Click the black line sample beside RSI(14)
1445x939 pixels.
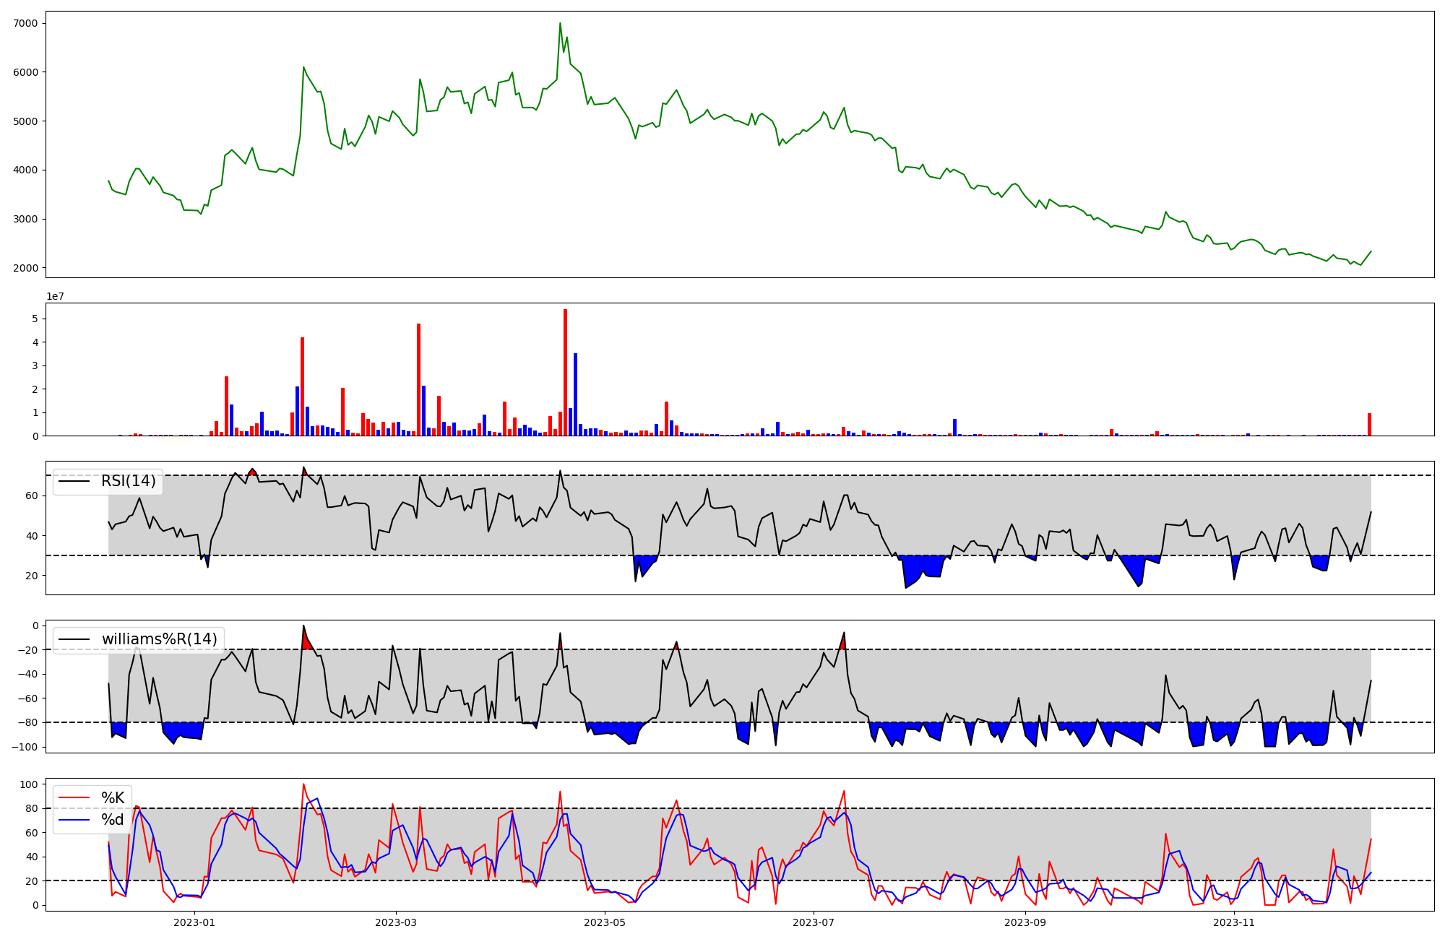74,482
